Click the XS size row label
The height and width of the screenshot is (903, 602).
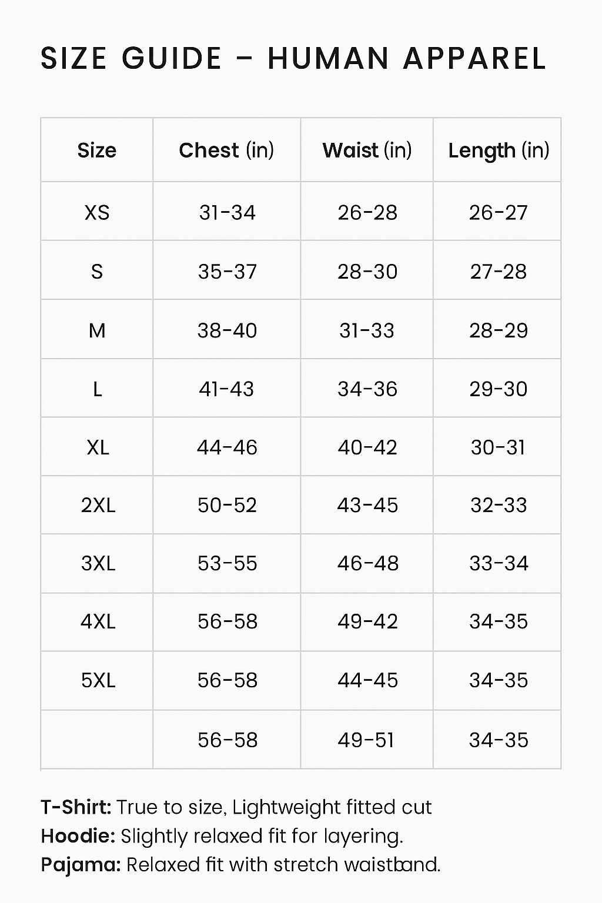coord(97,212)
